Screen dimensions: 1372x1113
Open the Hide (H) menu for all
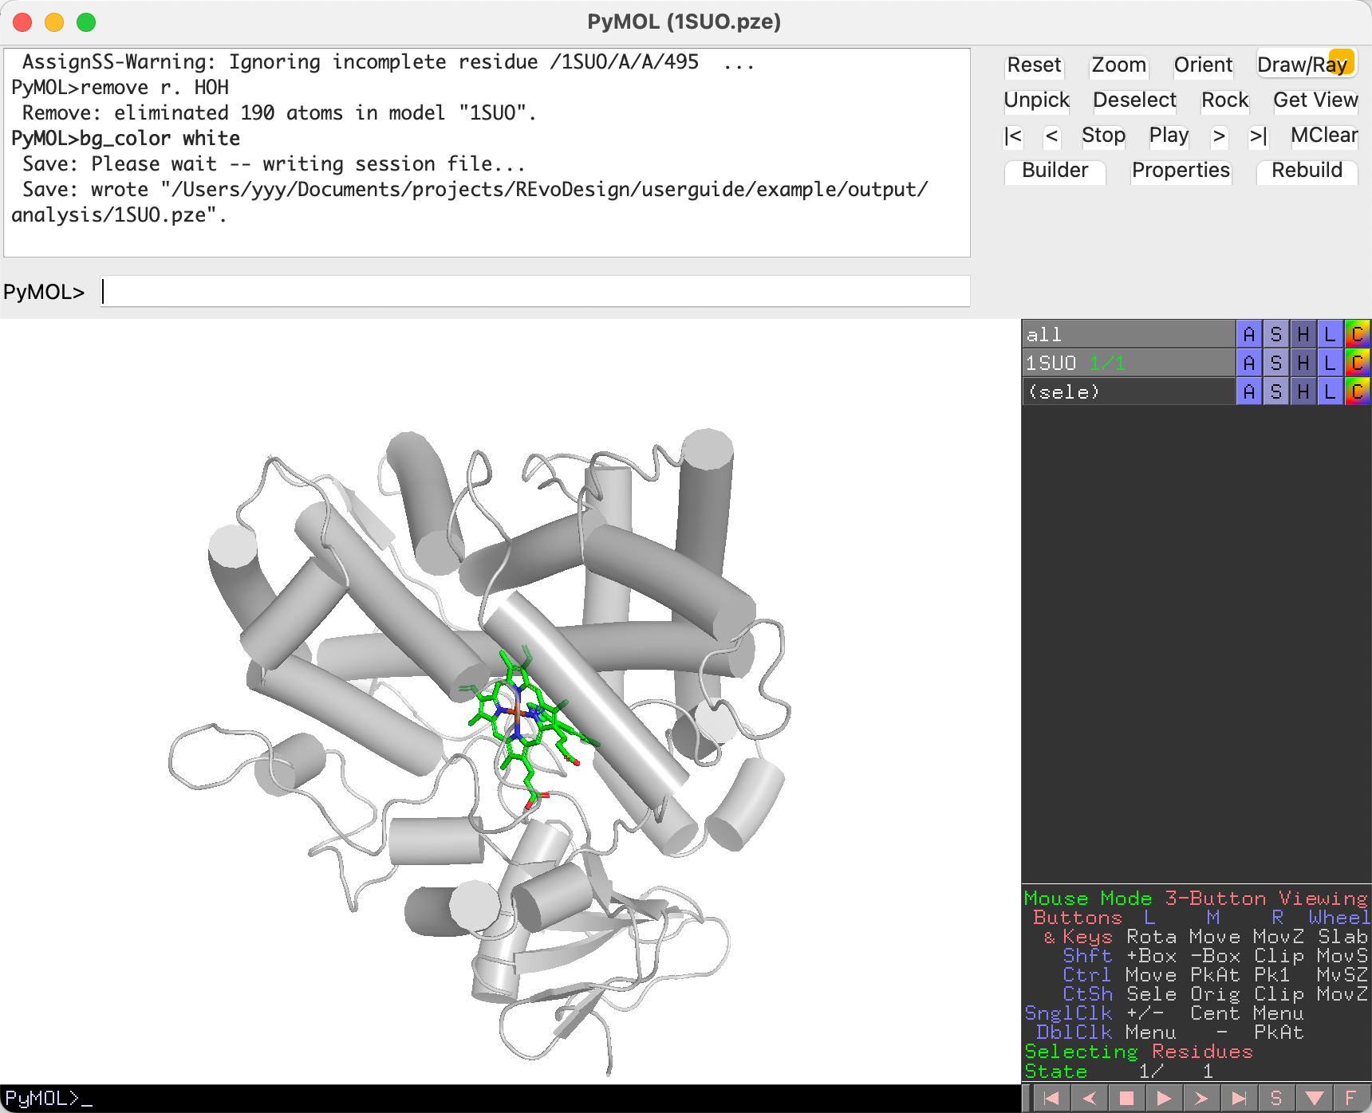[1303, 334]
